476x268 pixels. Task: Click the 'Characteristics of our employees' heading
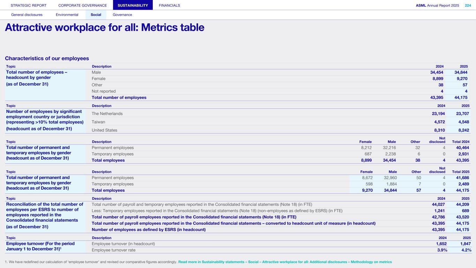pyautogui.click(x=47, y=58)
